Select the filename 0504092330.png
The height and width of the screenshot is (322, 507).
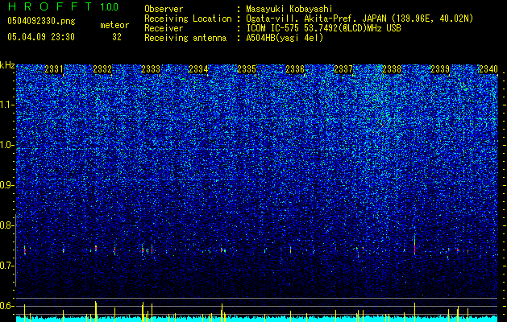click(x=41, y=22)
